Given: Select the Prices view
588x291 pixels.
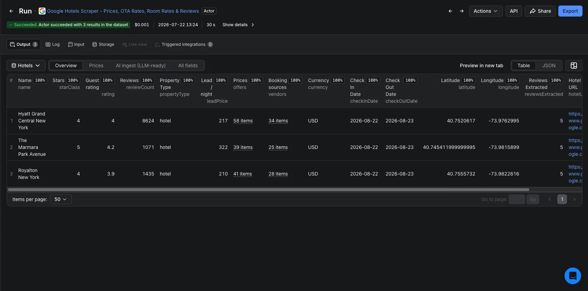Looking at the screenshot, I should (x=96, y=66).
